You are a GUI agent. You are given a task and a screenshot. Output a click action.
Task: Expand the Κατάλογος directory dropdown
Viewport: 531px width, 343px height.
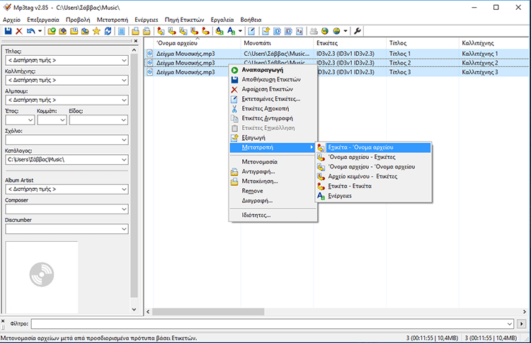pos(124,160)
